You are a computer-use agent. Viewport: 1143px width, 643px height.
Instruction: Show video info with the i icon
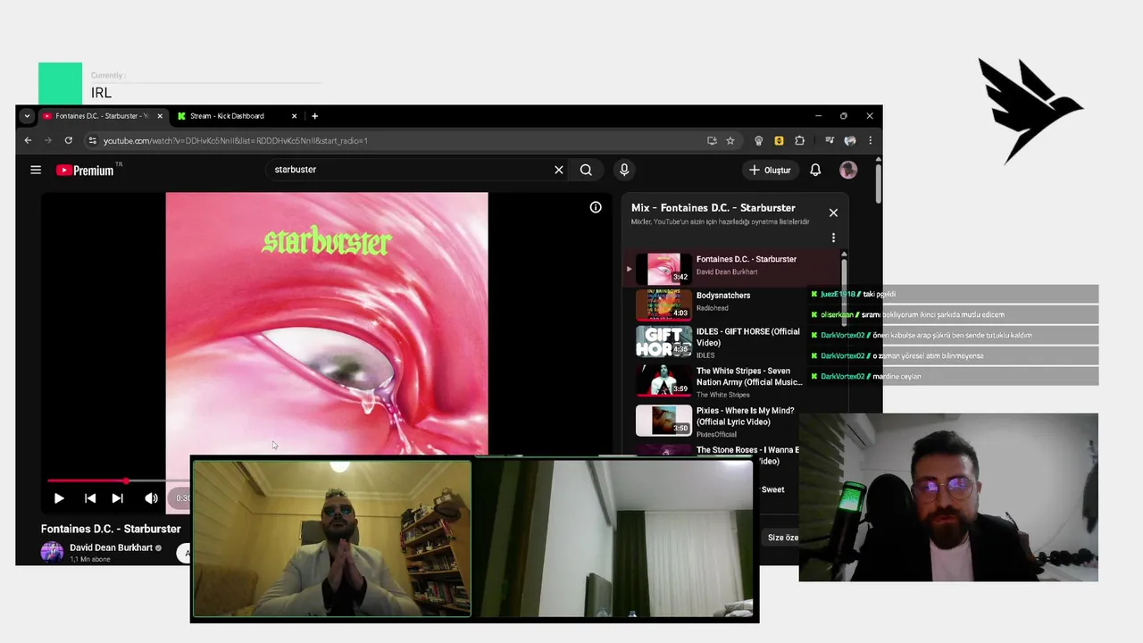tap(596, 207)
